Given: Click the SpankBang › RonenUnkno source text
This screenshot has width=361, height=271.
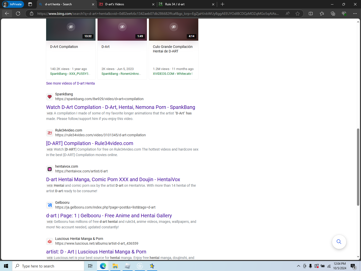Looking at the screenshot, I should point(121,74).
